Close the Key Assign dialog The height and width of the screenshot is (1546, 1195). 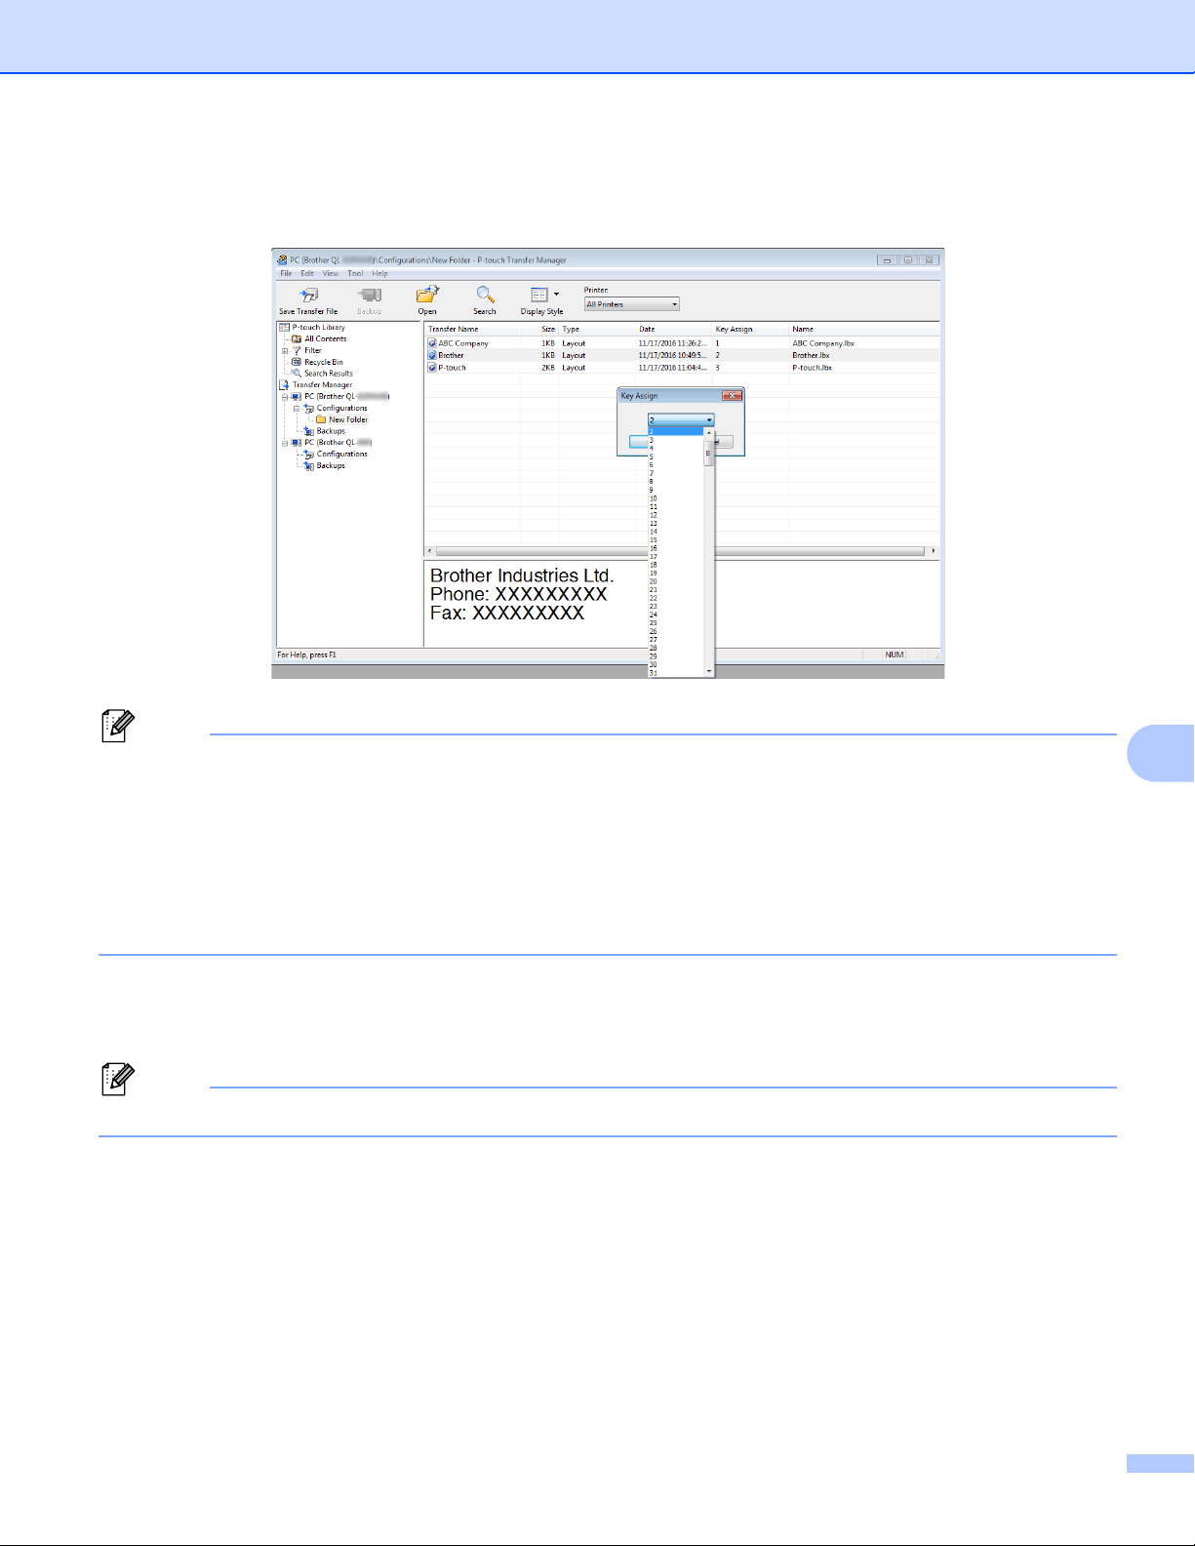click(x=732, y=396)
